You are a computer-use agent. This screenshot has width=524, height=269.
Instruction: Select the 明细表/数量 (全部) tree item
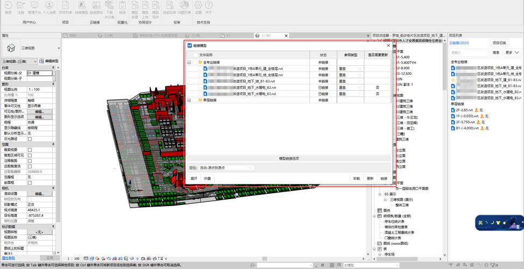[396, 215]
